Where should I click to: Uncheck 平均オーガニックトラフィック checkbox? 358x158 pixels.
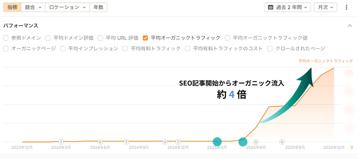[145, 38]
